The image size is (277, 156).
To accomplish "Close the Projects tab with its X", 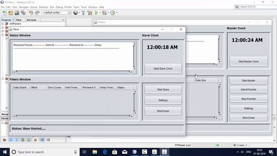I will tap(13, 20).
